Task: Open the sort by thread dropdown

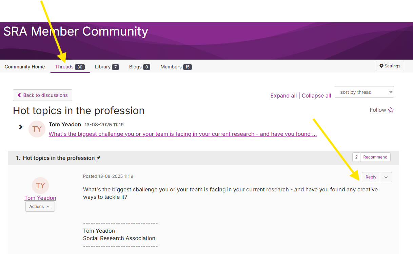Action: [364, 92]
